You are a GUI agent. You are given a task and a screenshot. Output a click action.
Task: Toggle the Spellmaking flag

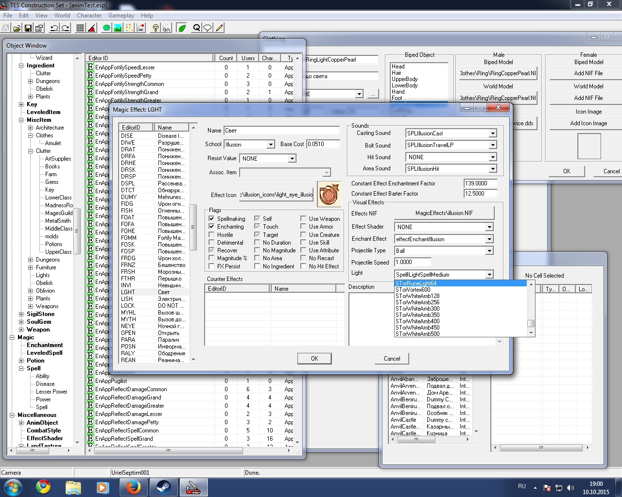tap(212, 219)
